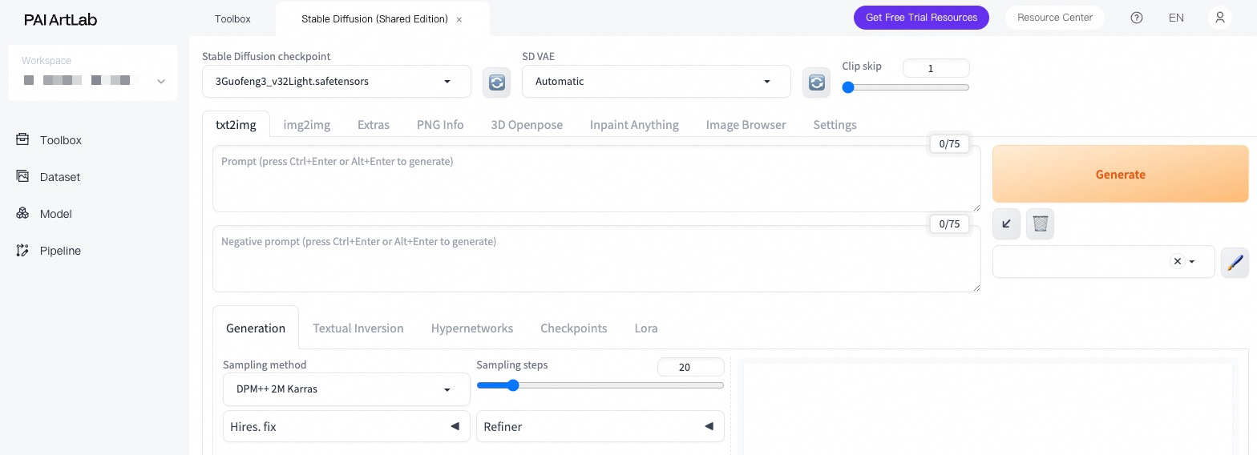Click Get Free Trial Resources button
The height and width of the screenshot is (455, 1257).
(x=921, y=18)
